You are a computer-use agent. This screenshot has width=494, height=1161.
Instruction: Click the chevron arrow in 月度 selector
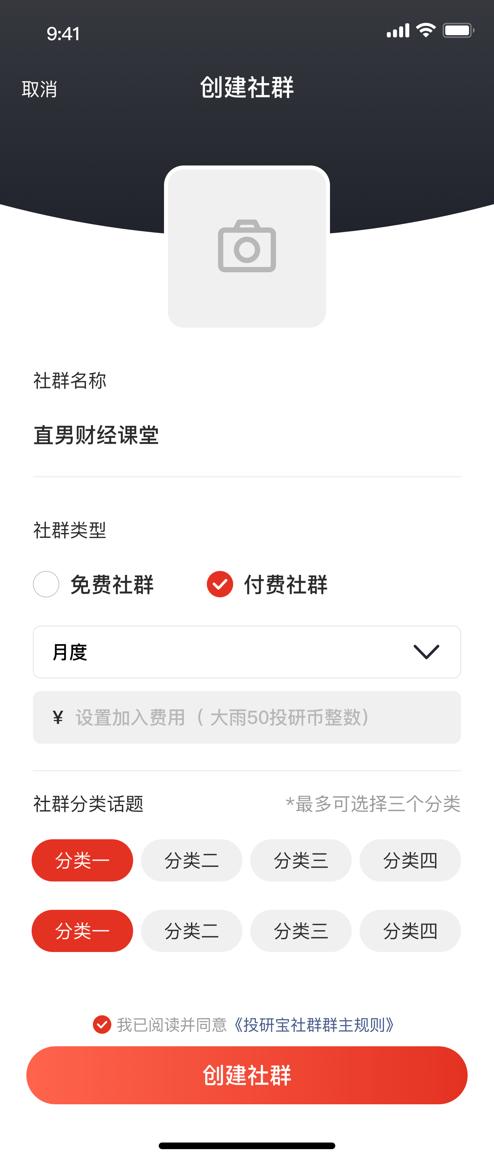[426, 652]
